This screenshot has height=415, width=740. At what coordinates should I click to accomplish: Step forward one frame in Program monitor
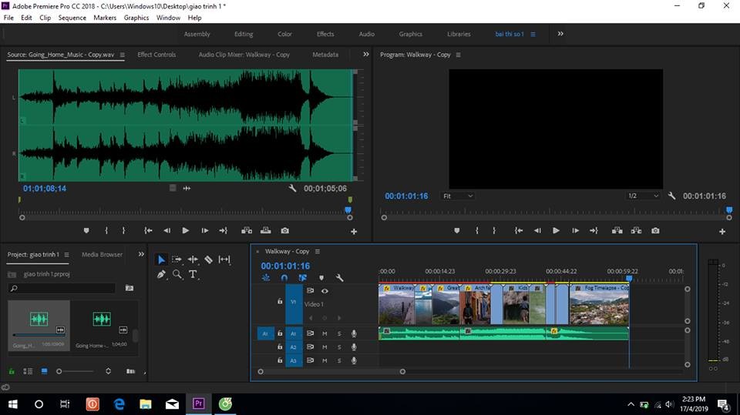(575, 231)
